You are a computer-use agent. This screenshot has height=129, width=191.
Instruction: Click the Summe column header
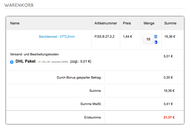[170, 23]
